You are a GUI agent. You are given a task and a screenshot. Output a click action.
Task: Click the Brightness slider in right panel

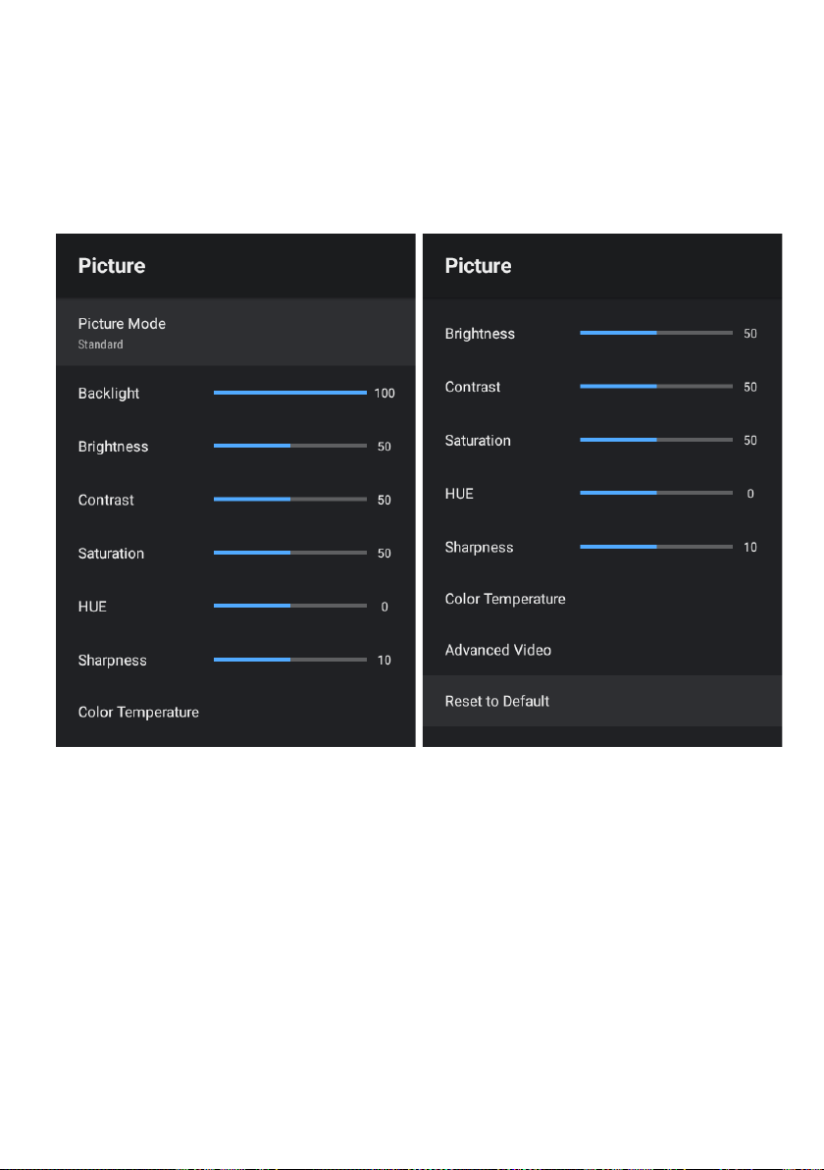656,333
